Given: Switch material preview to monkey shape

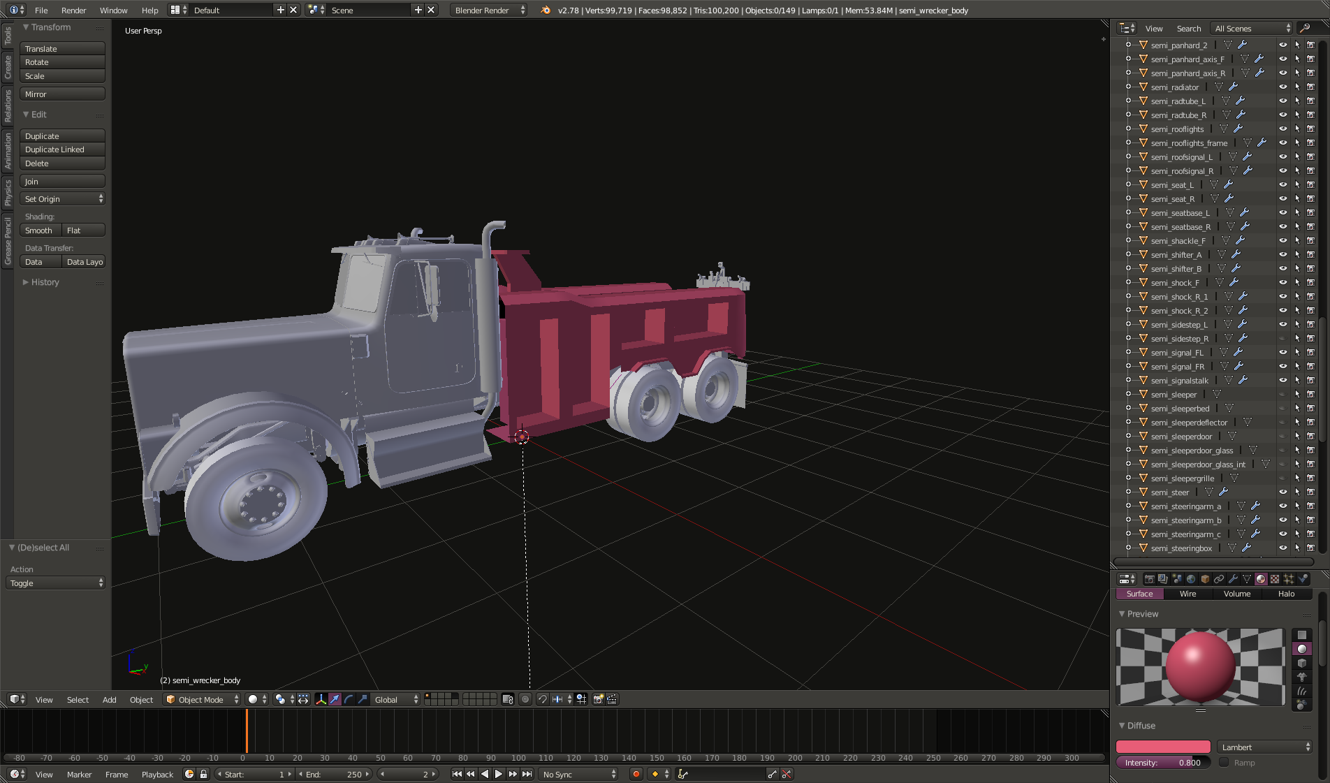Looking at the screenshot, I should coord(1301,677).
